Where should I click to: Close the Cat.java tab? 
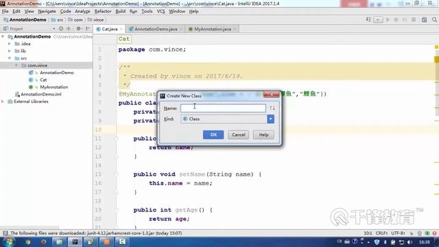(121, 29)
